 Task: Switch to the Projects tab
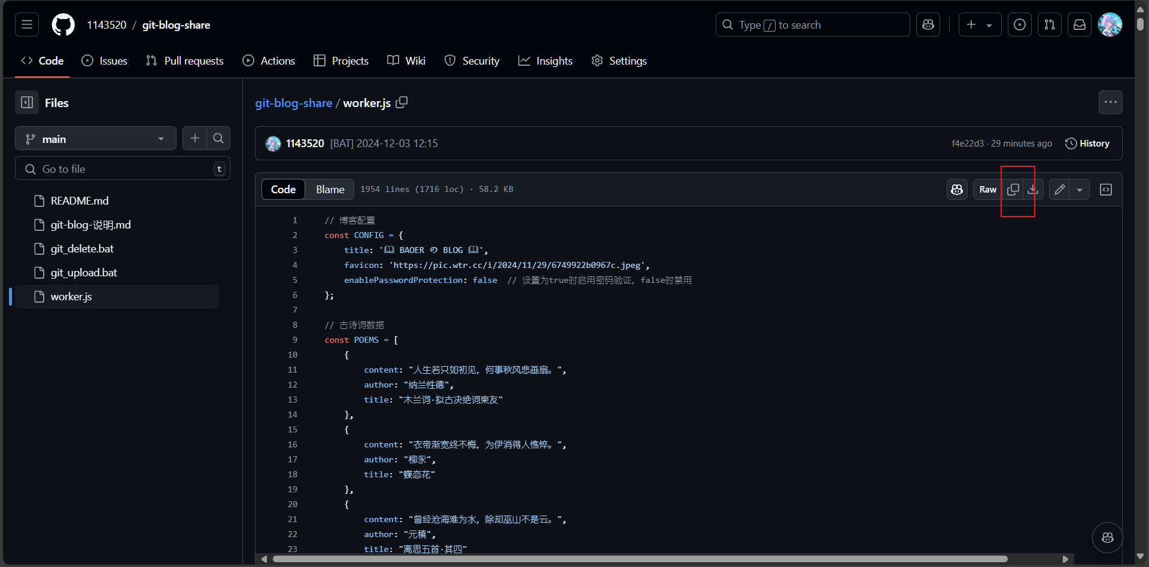click(341, 61)
